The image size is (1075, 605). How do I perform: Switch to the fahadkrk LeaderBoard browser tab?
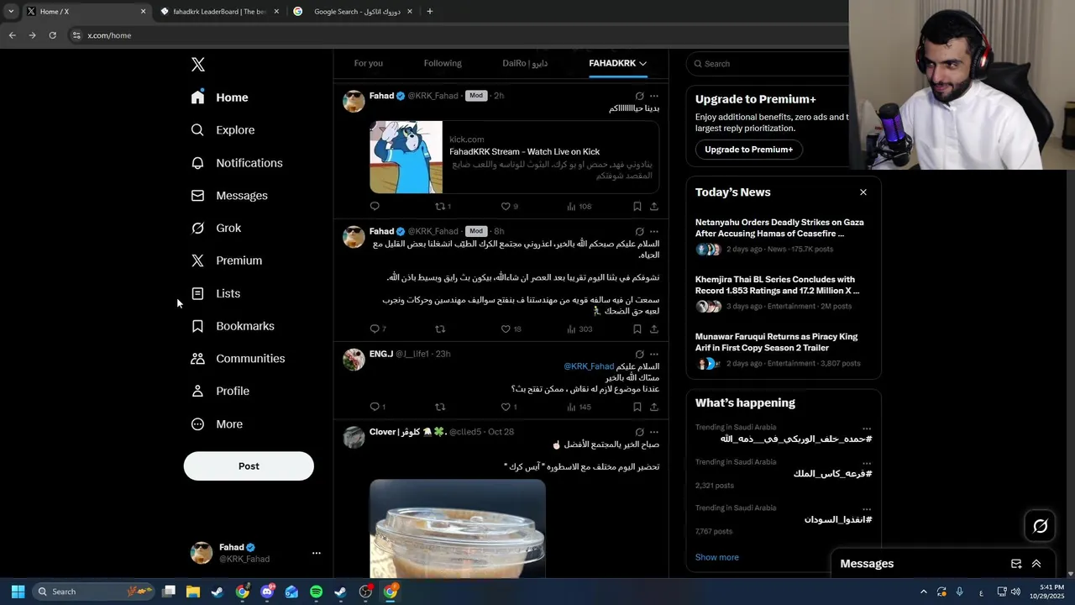pos(218,12)
